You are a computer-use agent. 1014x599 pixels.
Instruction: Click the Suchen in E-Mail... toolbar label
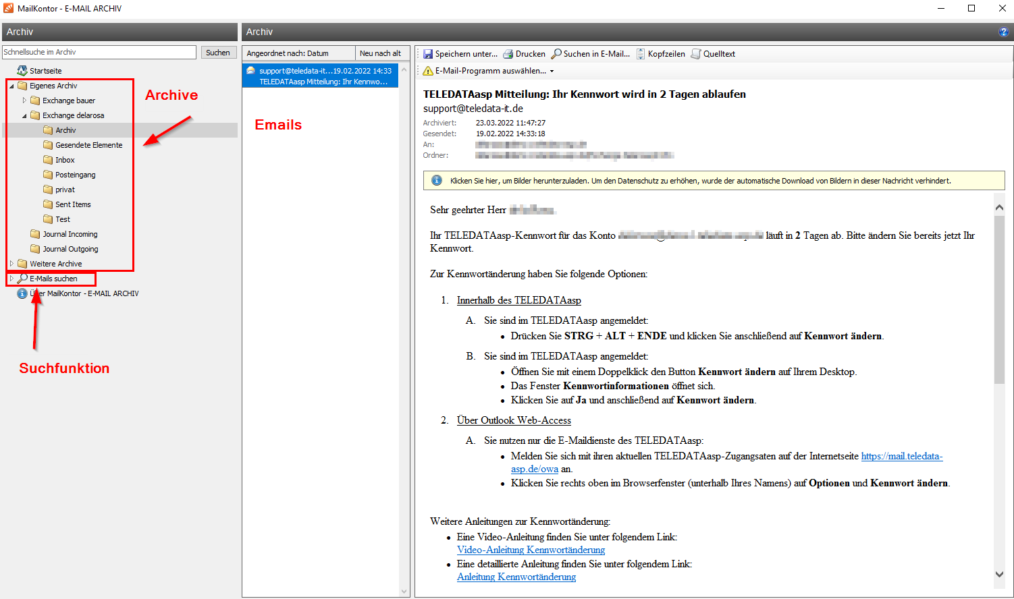click(597, 54)
